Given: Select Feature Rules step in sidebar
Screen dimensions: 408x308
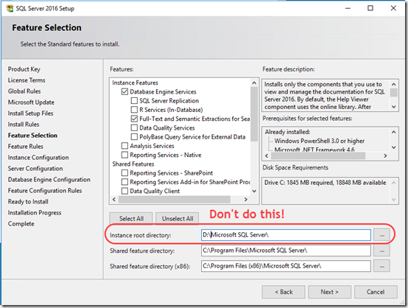Looking at the screenshot, I should click(x=26, y=147).
